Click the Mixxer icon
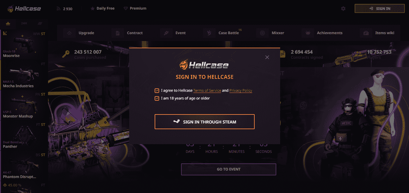Viewport: 409px width, 193px height. click(x=262, y=33)
